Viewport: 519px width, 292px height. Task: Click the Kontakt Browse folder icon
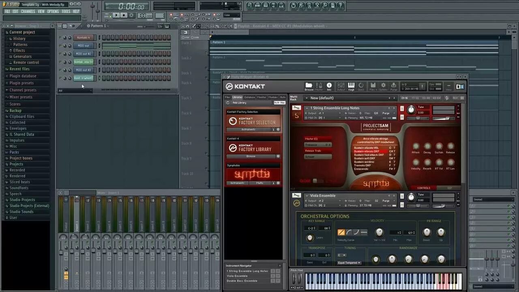(x=309, y=86)
